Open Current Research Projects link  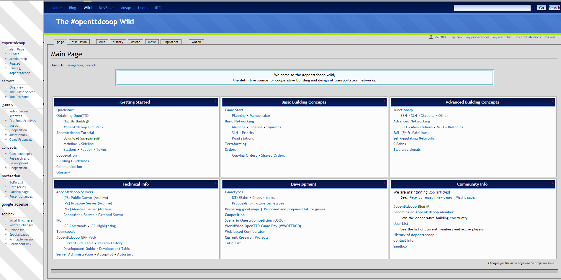[x=247, y=238]
